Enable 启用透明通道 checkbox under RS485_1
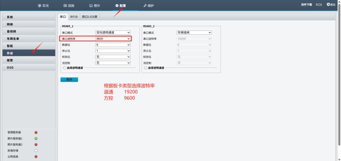The height and width of the screenshot is (161, 341). point(64,68)
